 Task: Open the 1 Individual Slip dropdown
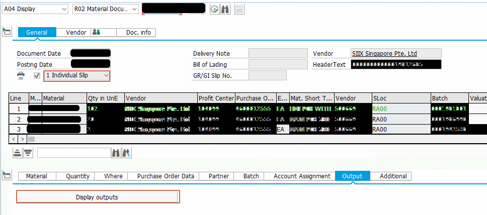76,75
